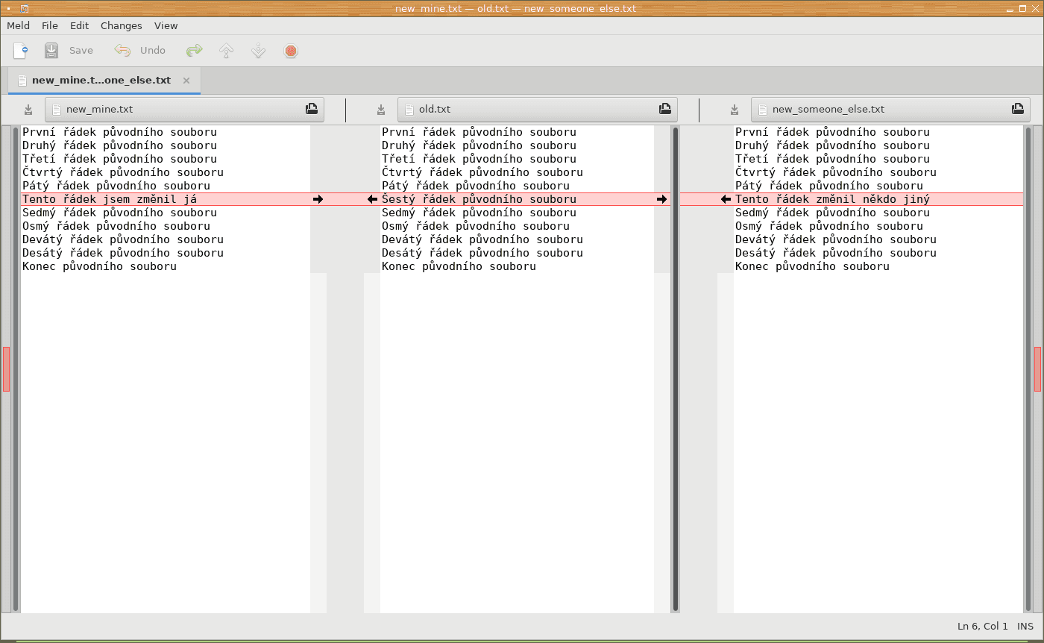Click 'Třetí řádek původního souboru' in new_someone_else.txt
The width and height of the screenshot is (1044, 643).
[832, 159]
